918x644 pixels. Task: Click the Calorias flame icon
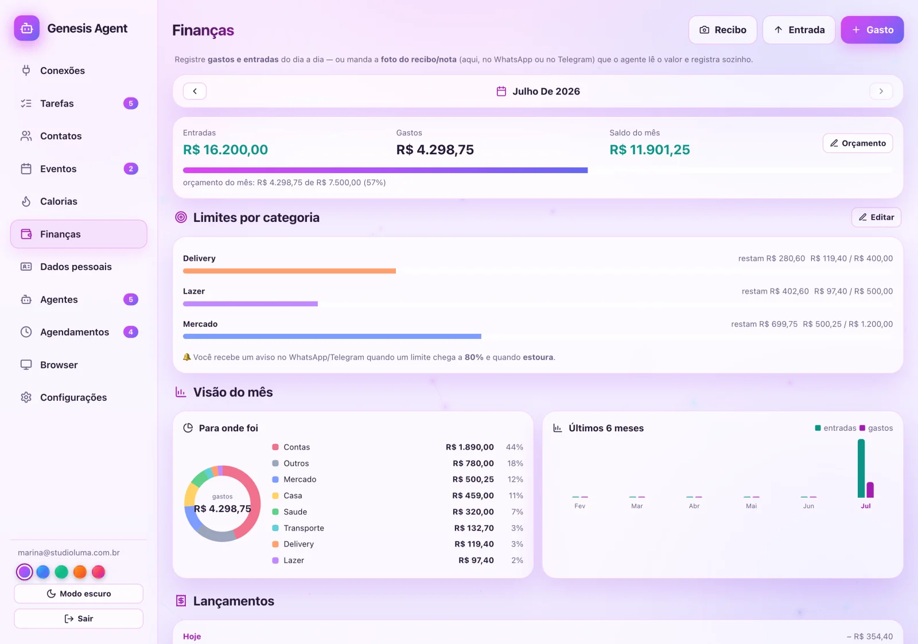[26, 201]
